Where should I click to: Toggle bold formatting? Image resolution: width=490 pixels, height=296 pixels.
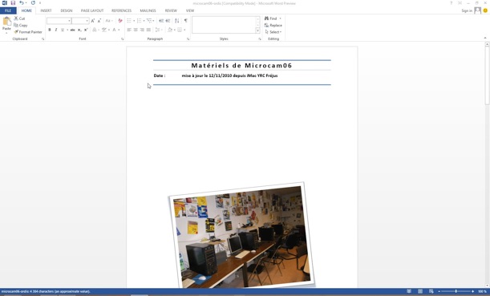(x=50, y=30)
